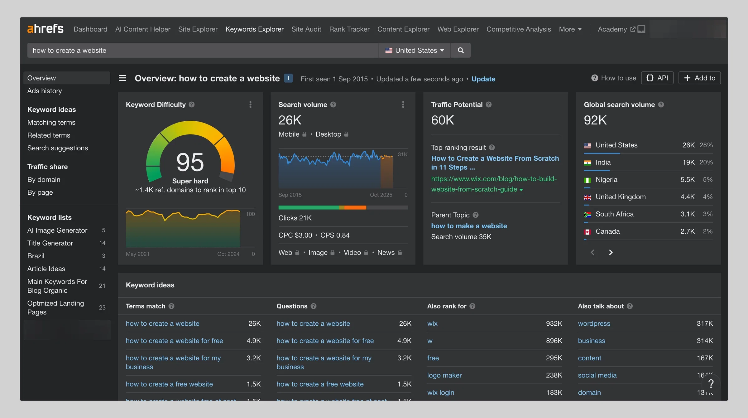Image resolution: width=748 pixels, height=418 pixels.
Task: Open Search volume three-dot options menu
Action: (403, 104)
